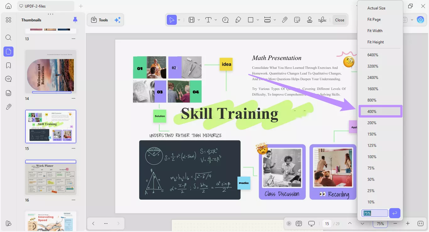Image resolution: width=429 pixels, height=232 pixels.
Task: Open the 75% zoom level dropdown
Action: point(380,224)
